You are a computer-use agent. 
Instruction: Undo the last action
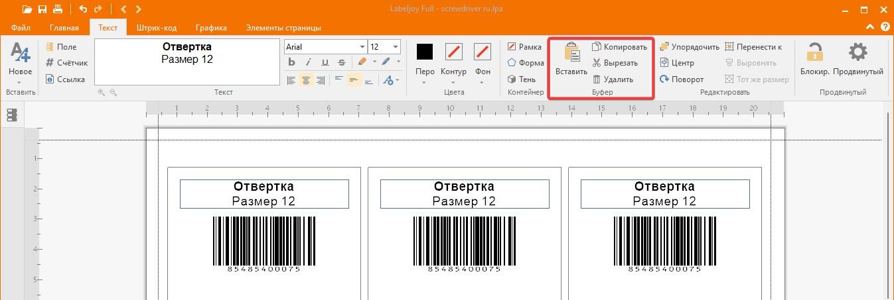tap(83, 9)
